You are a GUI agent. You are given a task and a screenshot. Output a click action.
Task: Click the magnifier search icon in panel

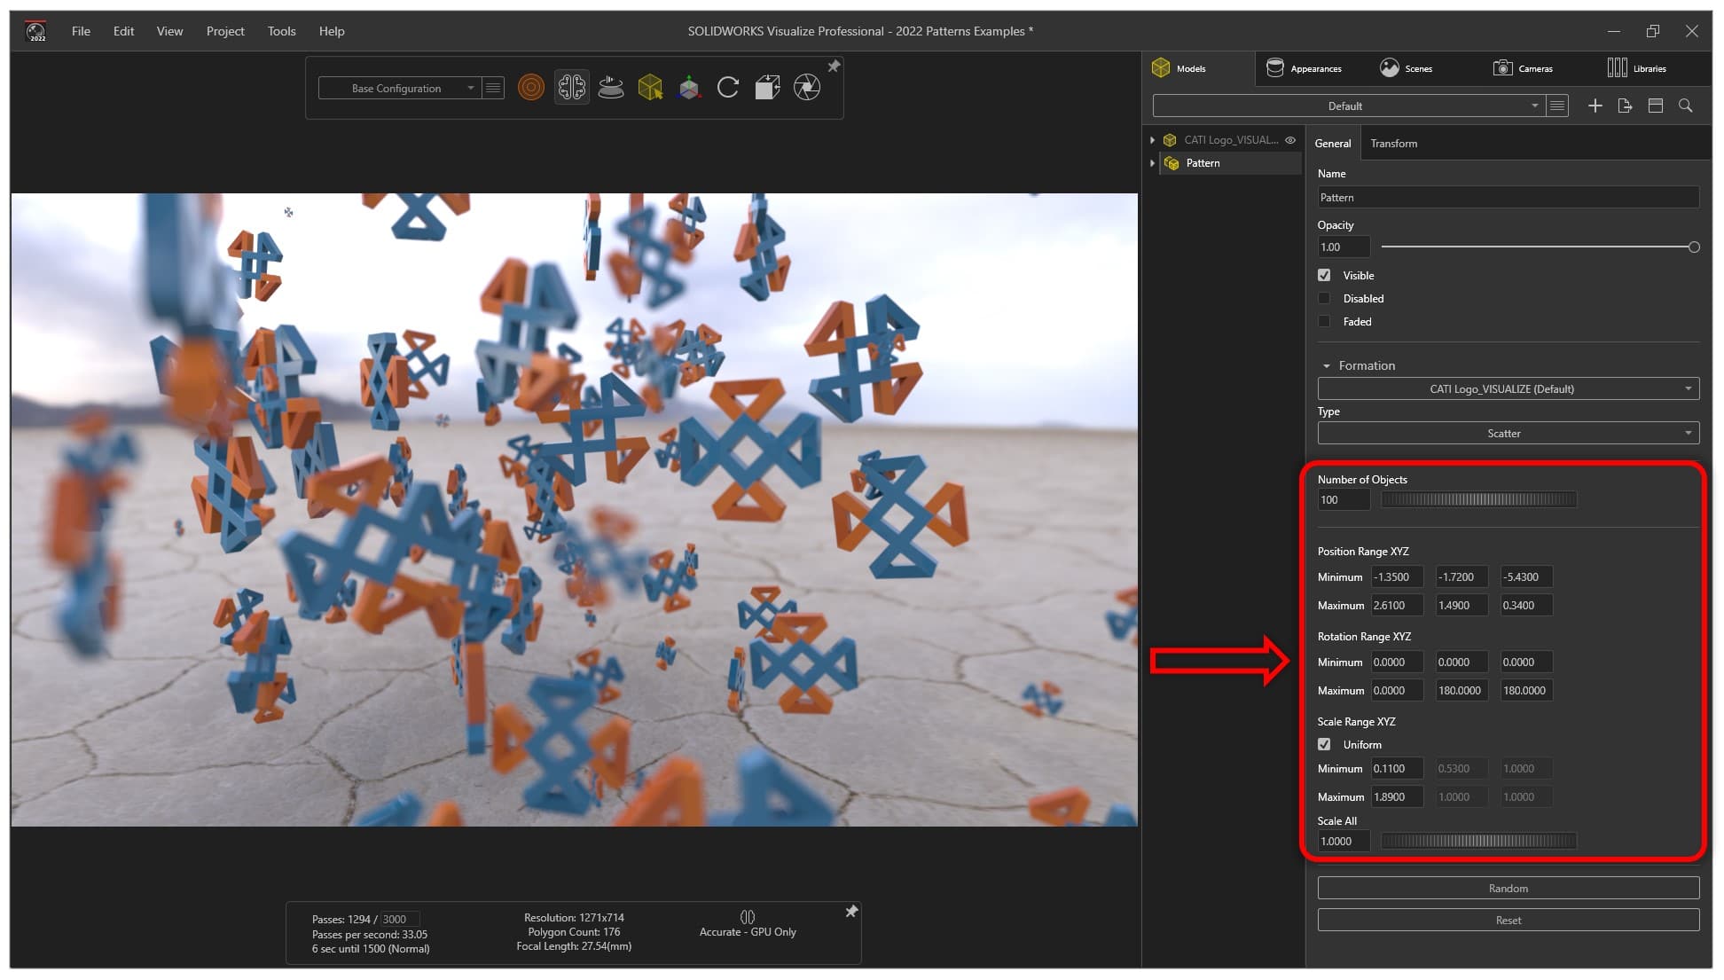(x=1685, y=106)
